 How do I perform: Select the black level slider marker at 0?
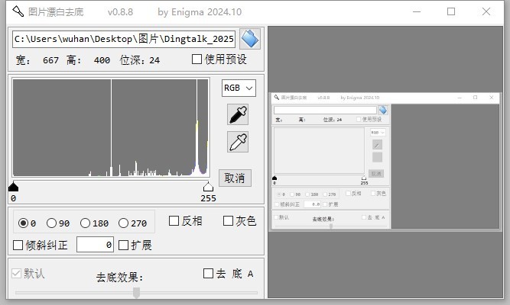(x=13, y=187)
